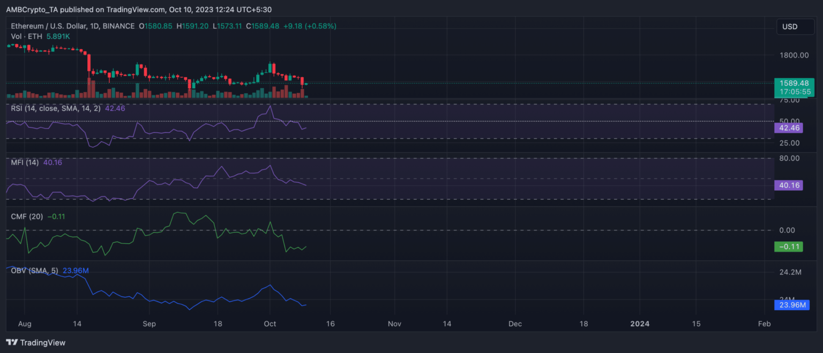Click the green 1589.48 current price tag
Image resolution: width=823 pixels, height=353 pixels.
pos(794,84)
